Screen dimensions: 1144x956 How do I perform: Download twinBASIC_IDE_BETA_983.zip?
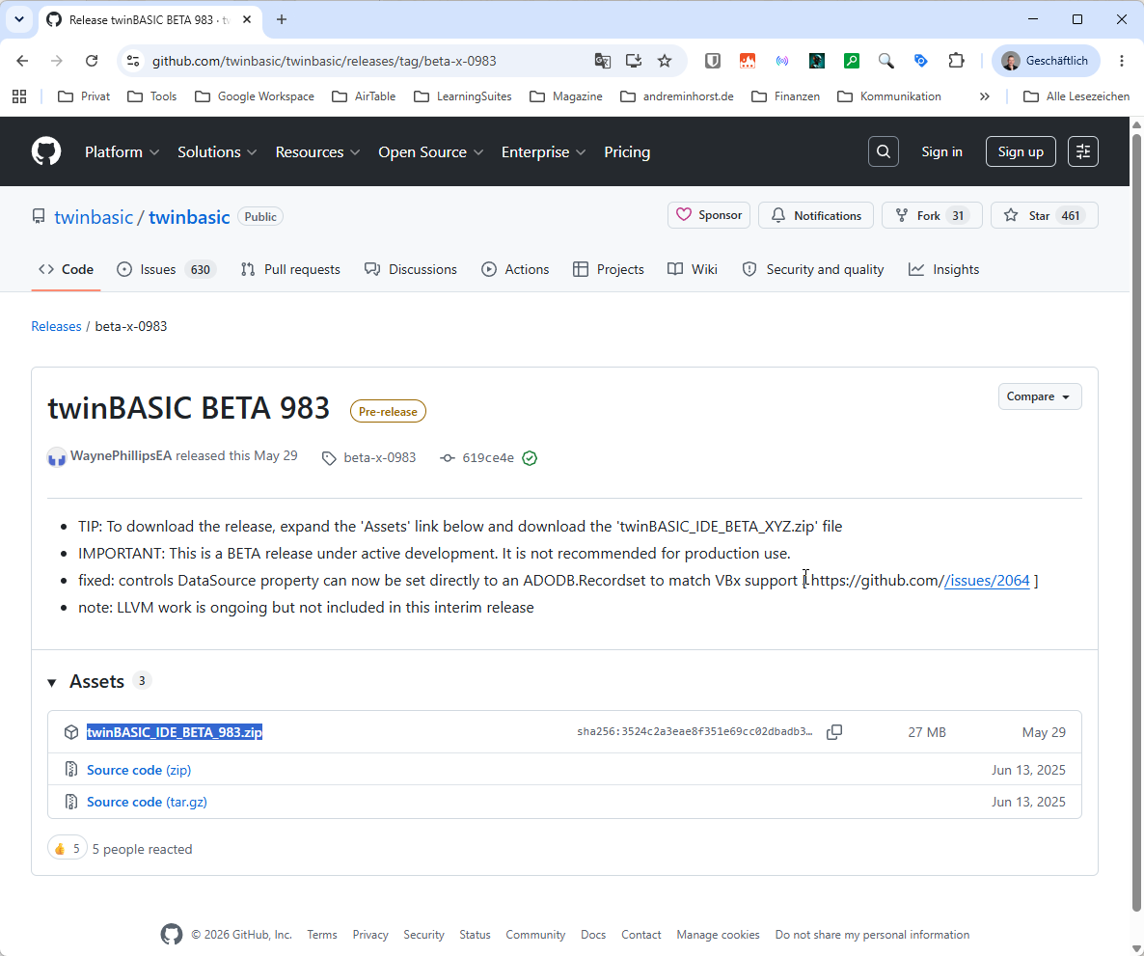click(x=175, y=732)
